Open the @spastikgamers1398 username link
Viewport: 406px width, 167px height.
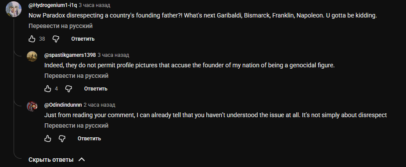tap(70, 55)
